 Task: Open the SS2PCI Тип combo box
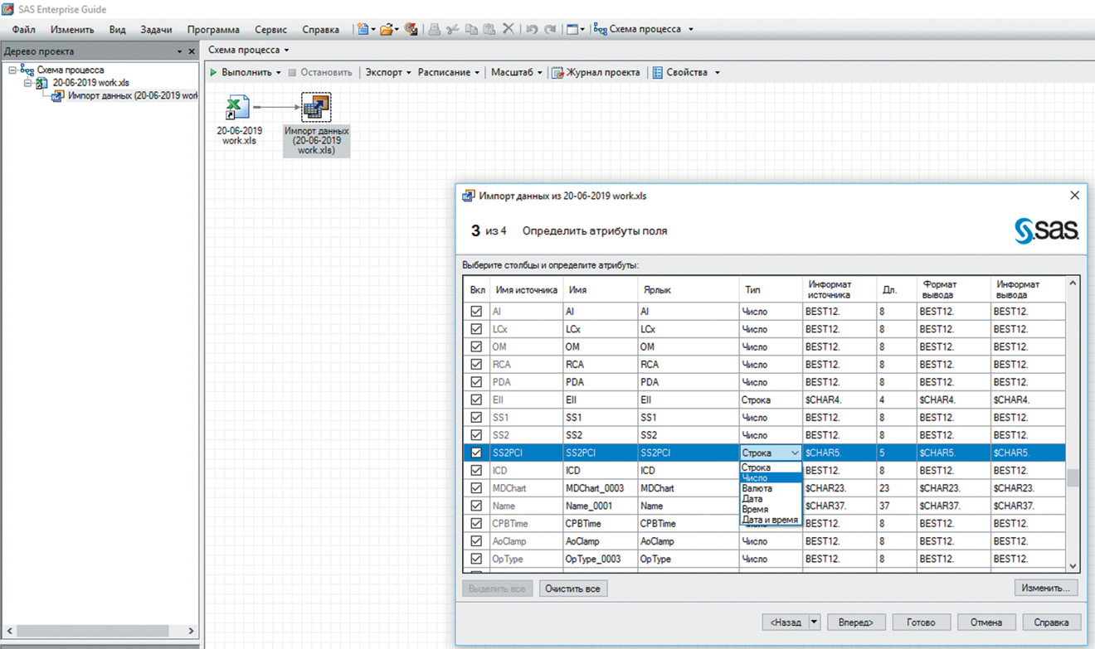coord(771,453)
